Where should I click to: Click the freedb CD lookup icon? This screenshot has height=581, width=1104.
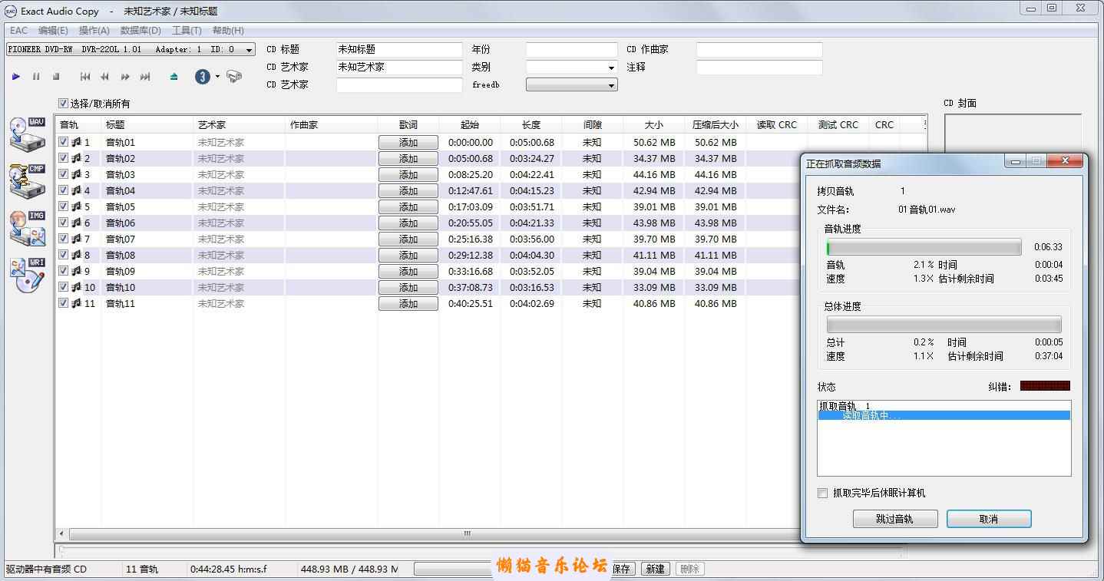coord(234,77)
